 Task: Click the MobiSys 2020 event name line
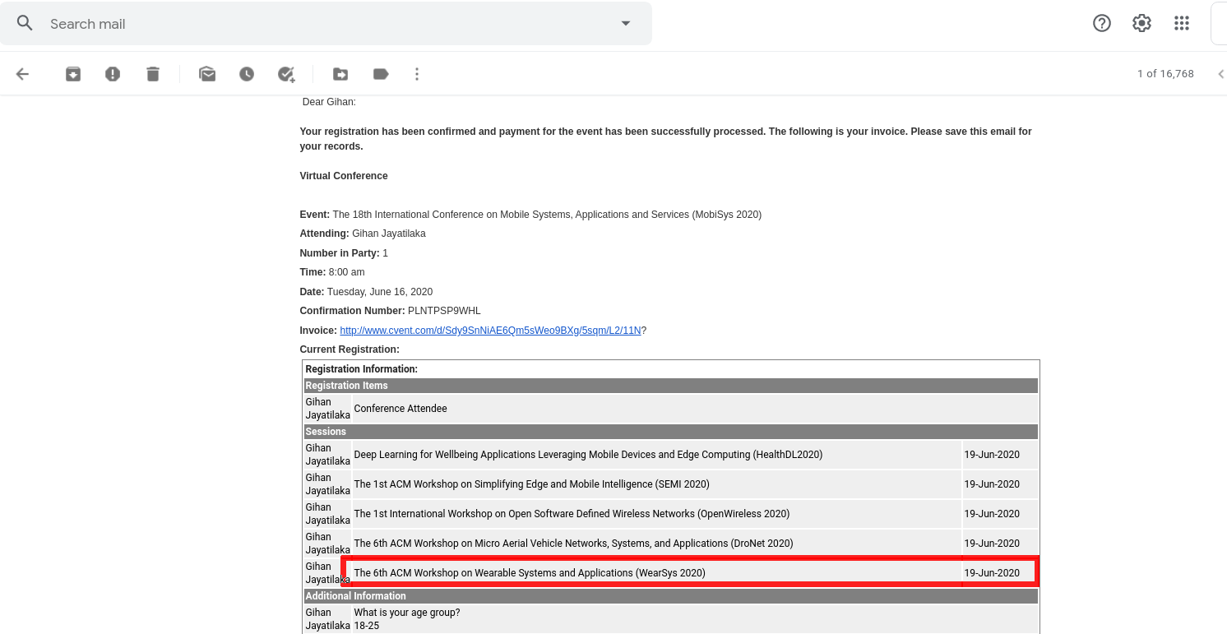[530, 215]
